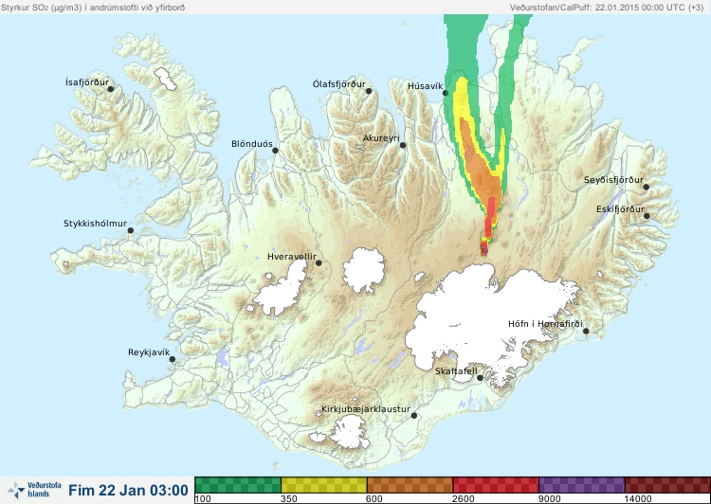The image size is (711, 504).
Task: Click the Höfn í Hornafirði label
Action: point(545,324)
